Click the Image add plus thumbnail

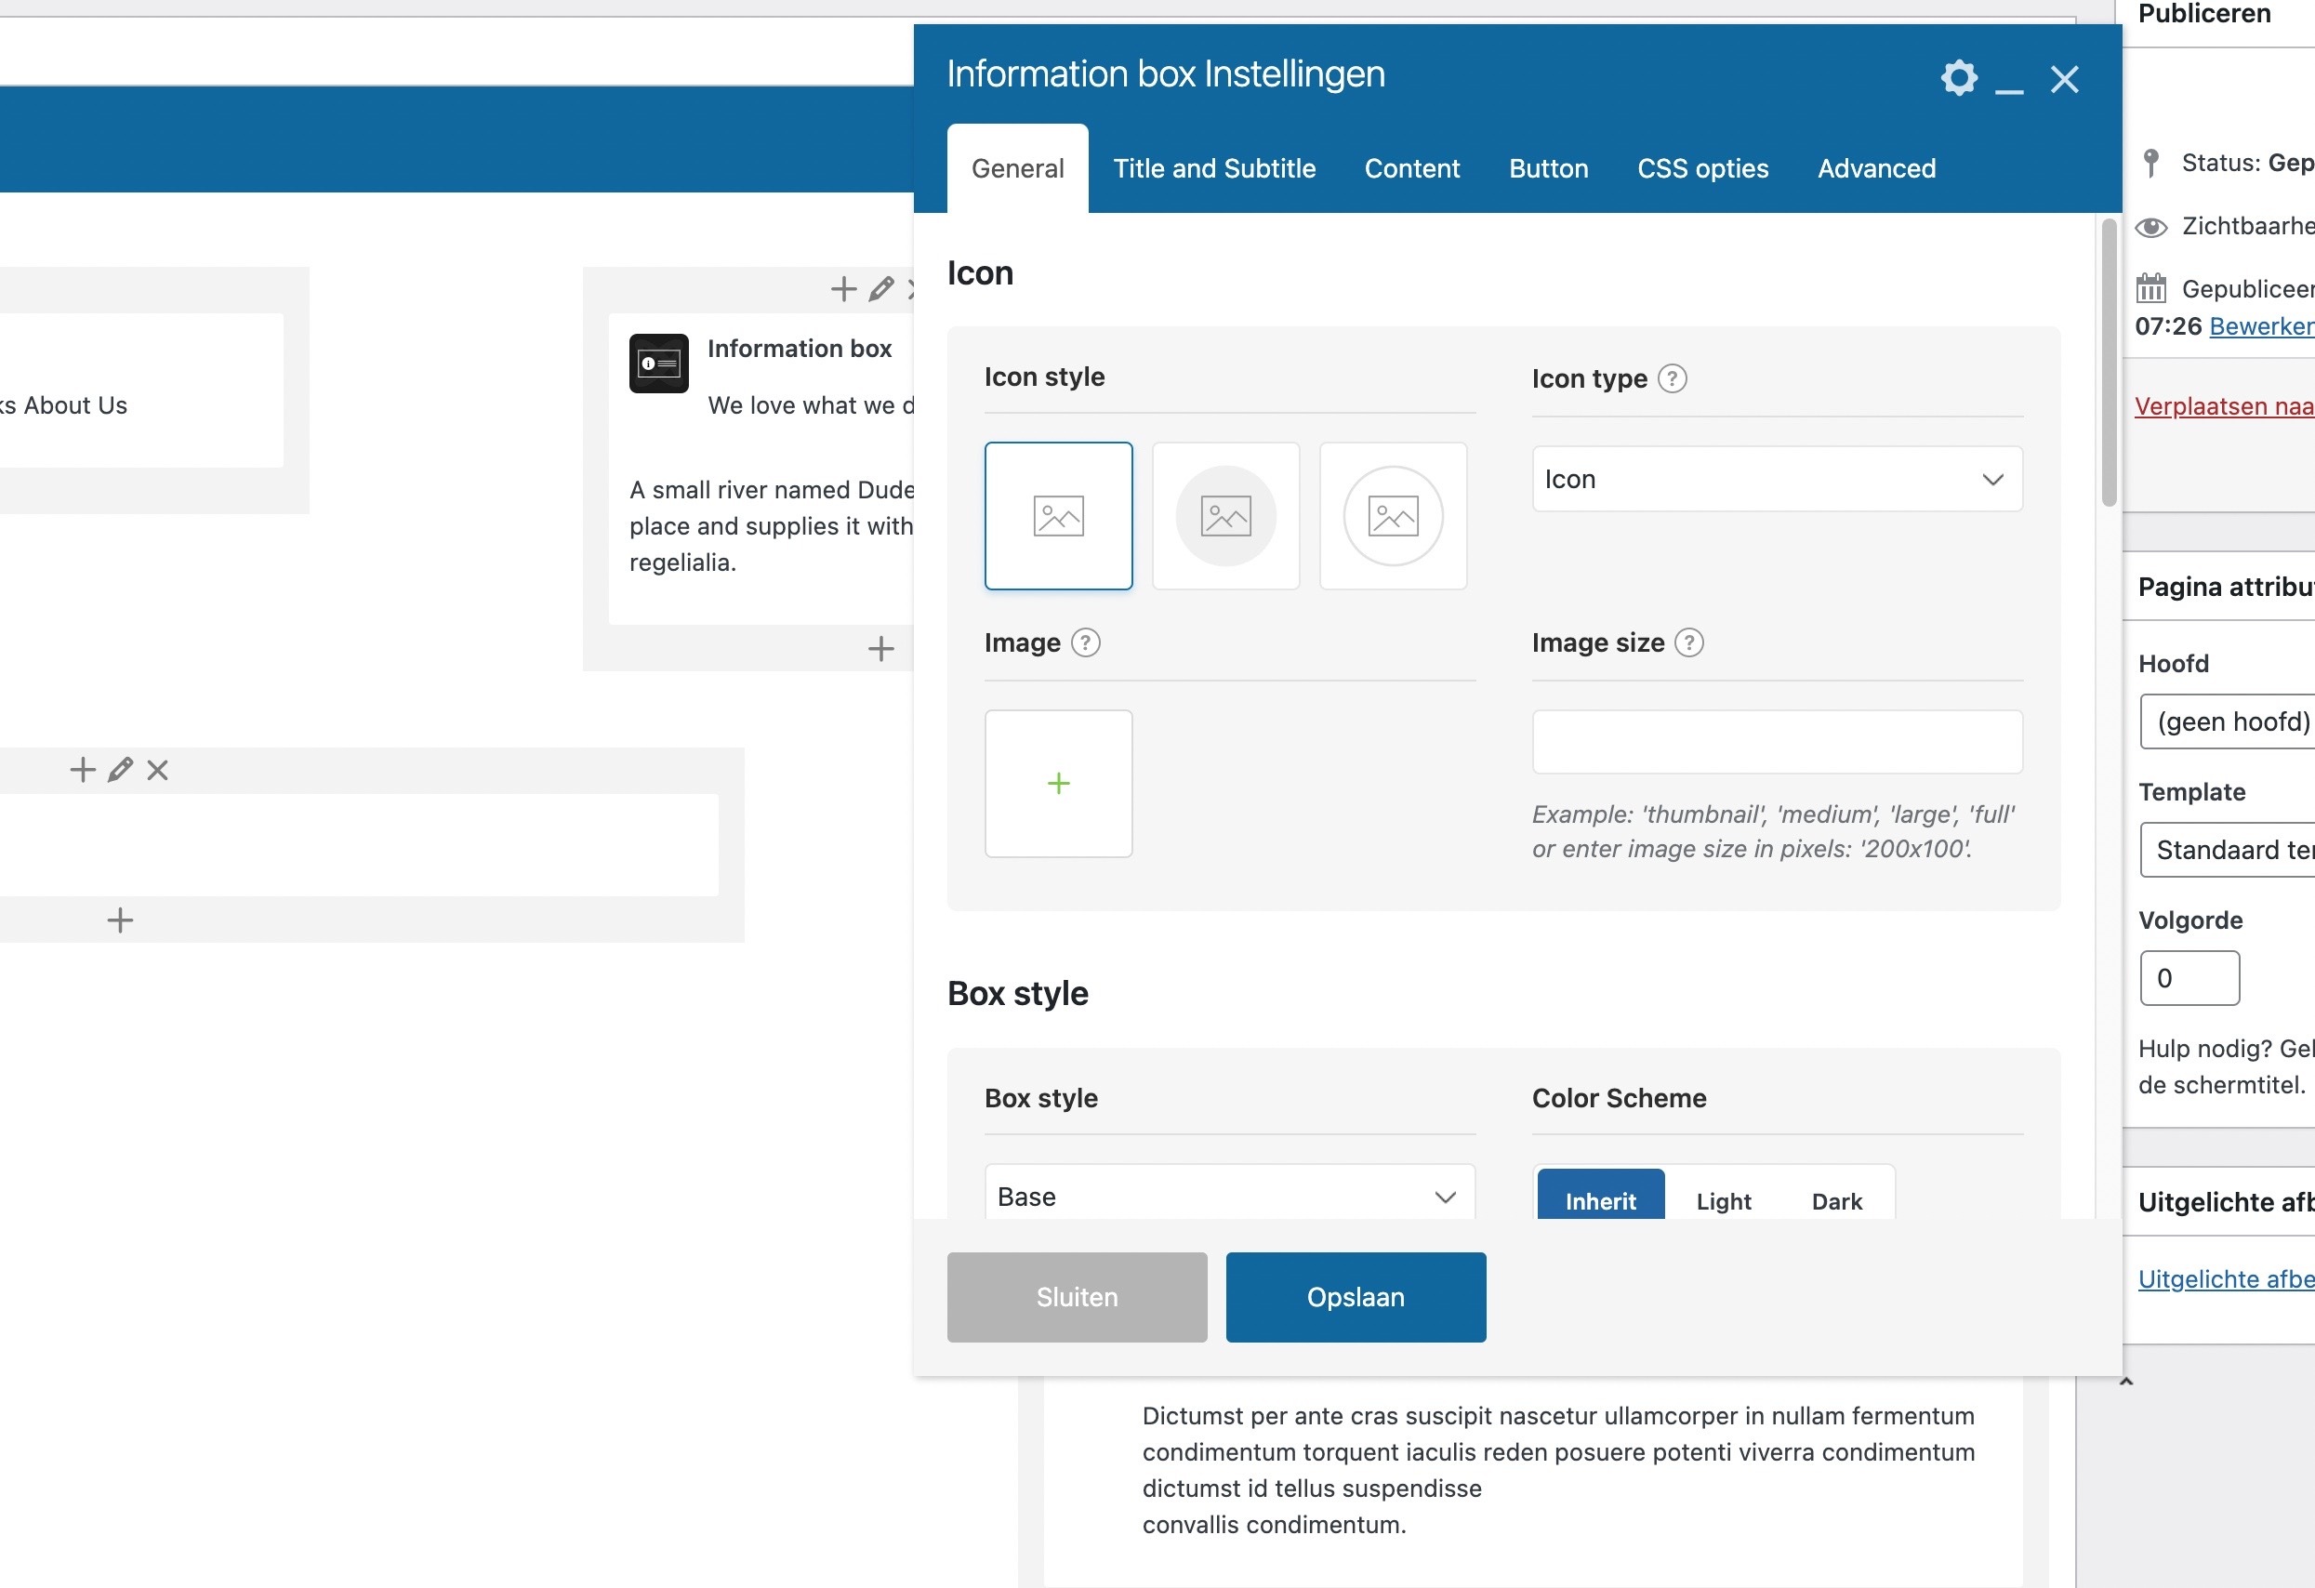tap(1058, 783)
